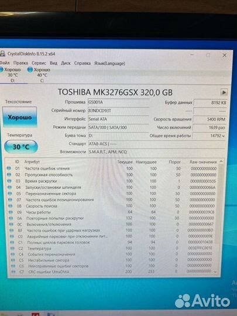Viewport: 237px width, 316px height.
Task: Click the CrystalDiskInfo title bar icon
Action: pos(2,54)
